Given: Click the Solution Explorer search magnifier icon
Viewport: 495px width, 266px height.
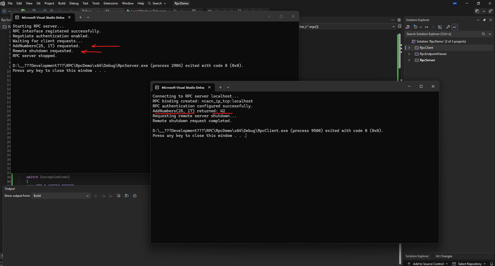Looking at the screenshot, I should pos(483,34).
